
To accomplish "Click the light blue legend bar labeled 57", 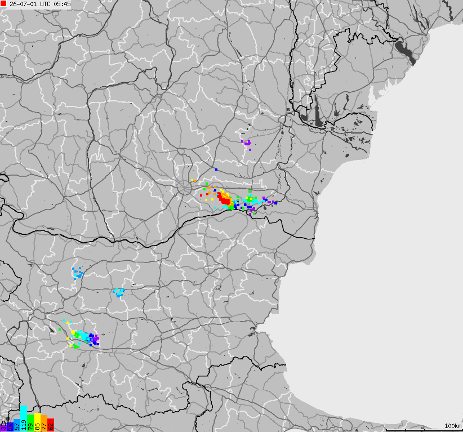I will pyautogui.click(x=17, y=425).
